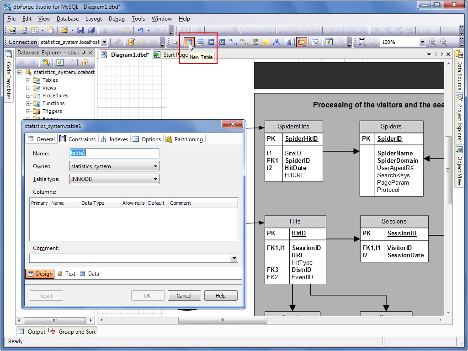Expand the Procedures tree node
The width and height of the screenshot is (468, 351).
click(28, 96)
